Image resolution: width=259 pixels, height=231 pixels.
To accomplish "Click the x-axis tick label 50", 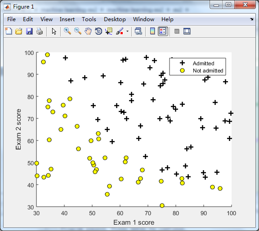I will 92,213.
